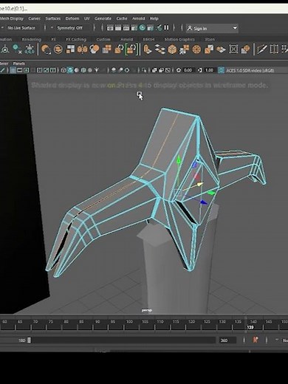The image size is (288, 384).
Task: Open the Cache menu
Action: [x=122, y=18]
